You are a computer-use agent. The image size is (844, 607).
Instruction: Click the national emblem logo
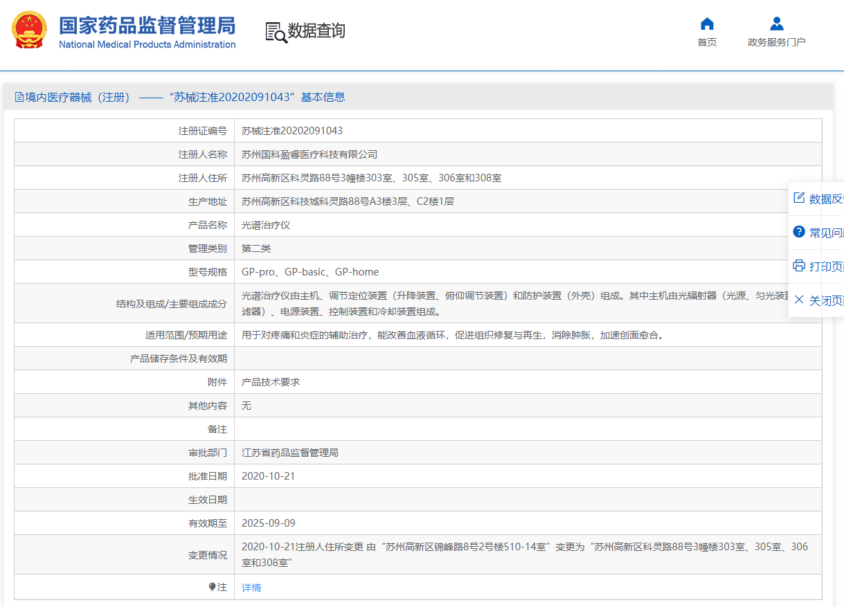pyautogui.click(x=30, y=30)
